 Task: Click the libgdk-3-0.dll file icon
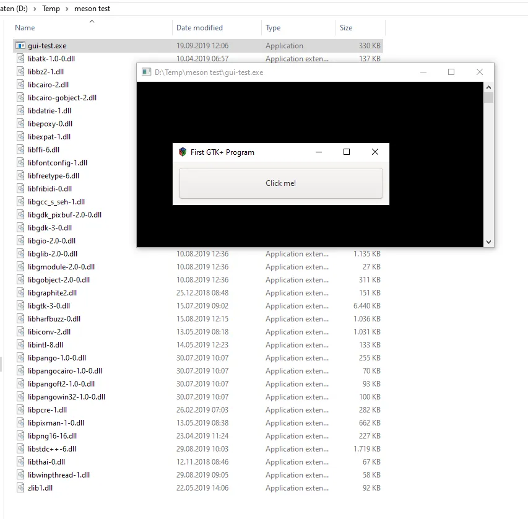pos(20,228)
